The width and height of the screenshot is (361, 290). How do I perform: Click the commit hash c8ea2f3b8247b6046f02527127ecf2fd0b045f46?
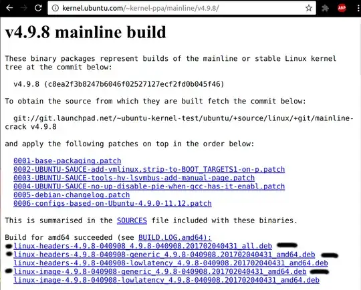pos(134,84)
